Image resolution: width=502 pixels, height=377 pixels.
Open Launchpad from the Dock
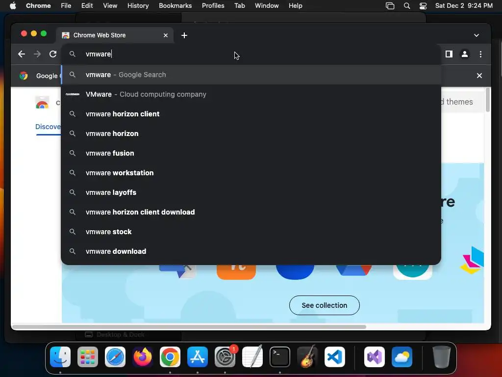(x=88, y=357)
